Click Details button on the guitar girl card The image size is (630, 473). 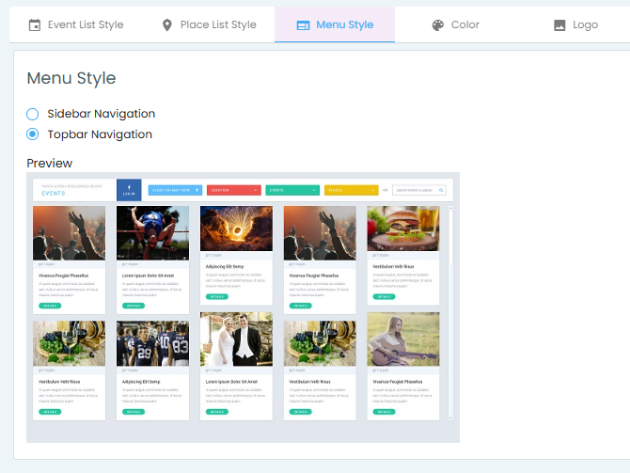(x=384, y=412)
